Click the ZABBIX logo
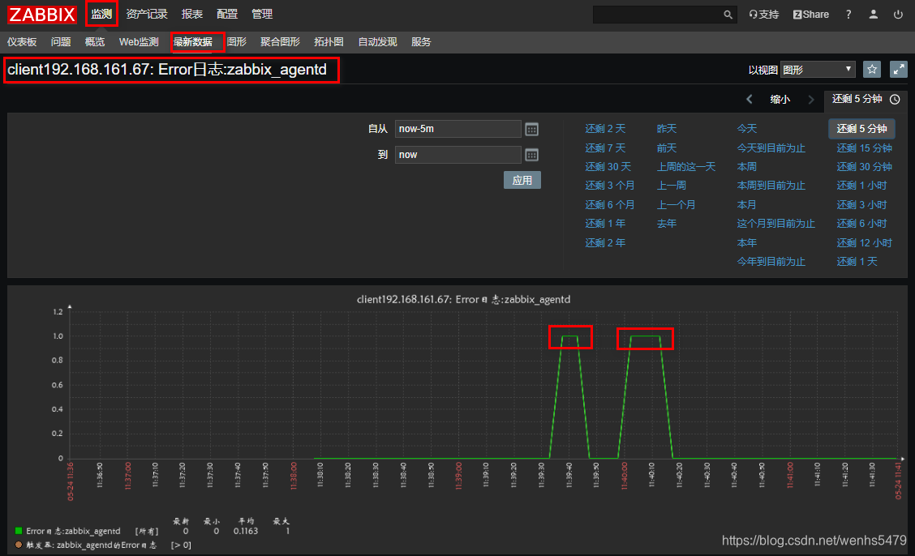Screen dimensions: 915x556 [x=42, y=14]
